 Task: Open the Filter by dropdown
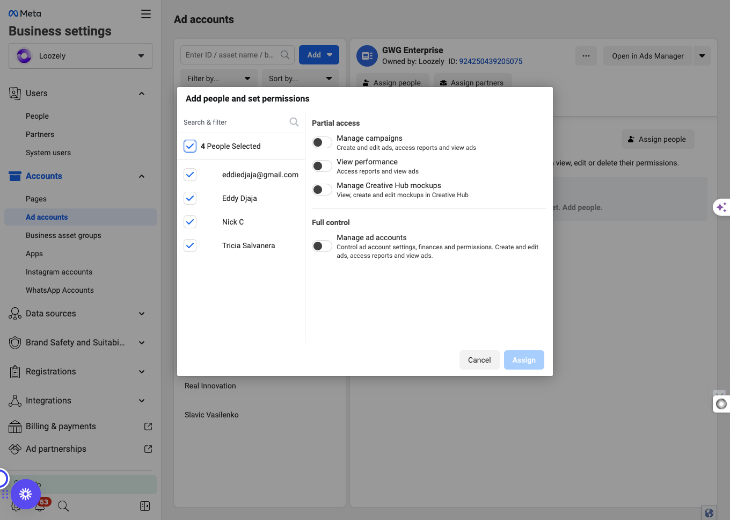219,78
